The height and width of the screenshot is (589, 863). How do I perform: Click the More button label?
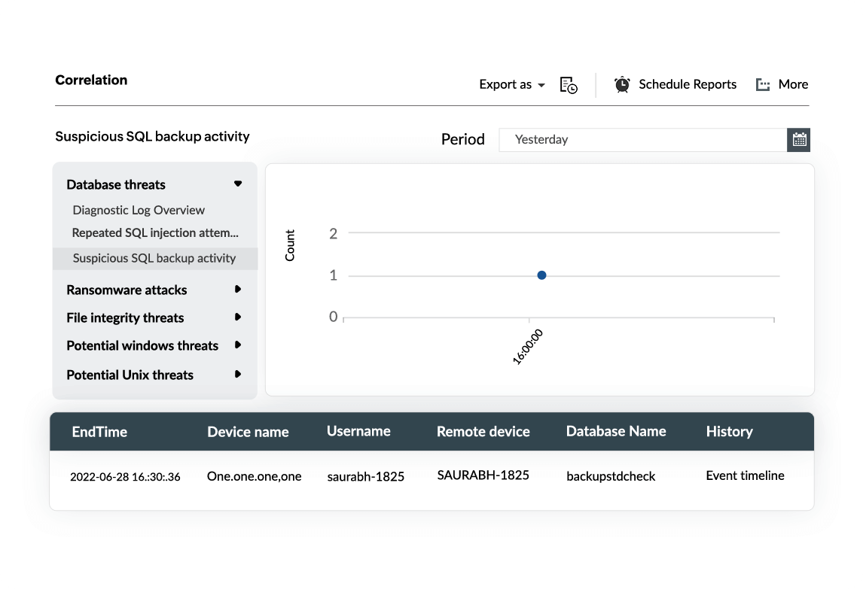tap(793, 84)
